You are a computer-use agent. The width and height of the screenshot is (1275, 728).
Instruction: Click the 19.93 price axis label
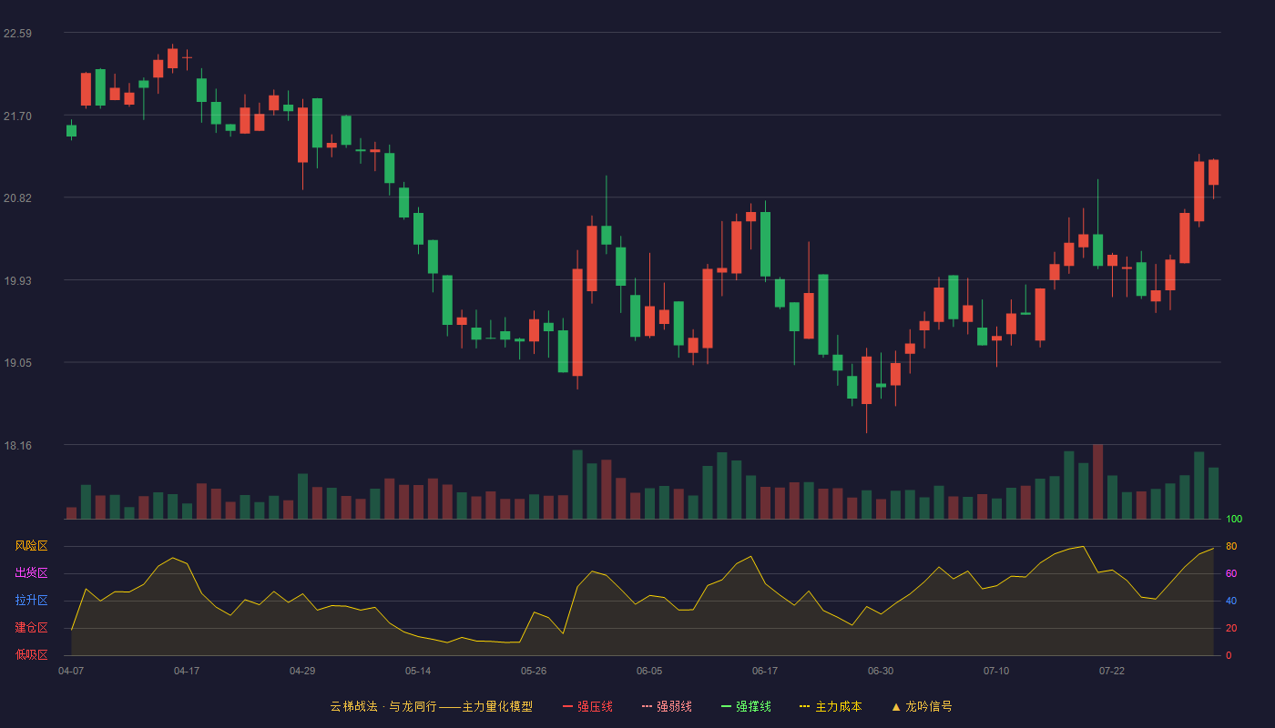[17, 281]
